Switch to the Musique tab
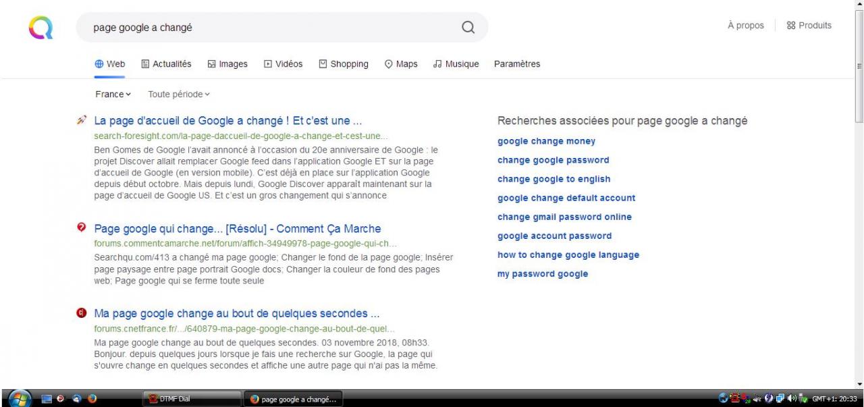 point(456,64)
